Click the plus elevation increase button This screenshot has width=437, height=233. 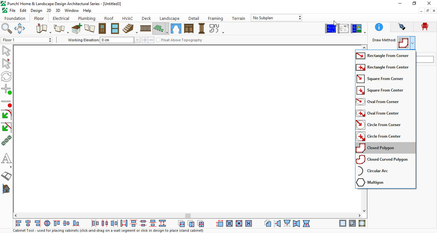[145, 40]
